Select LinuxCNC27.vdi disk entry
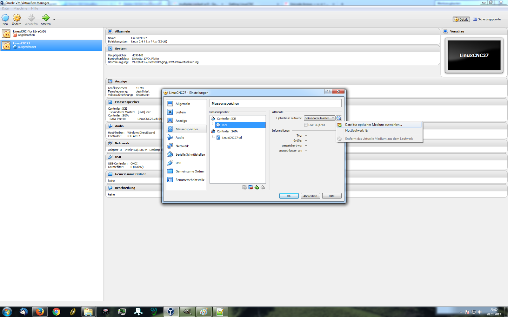This screenshot has height=317, width=508. pyautogui.click(x=240, y=138)
